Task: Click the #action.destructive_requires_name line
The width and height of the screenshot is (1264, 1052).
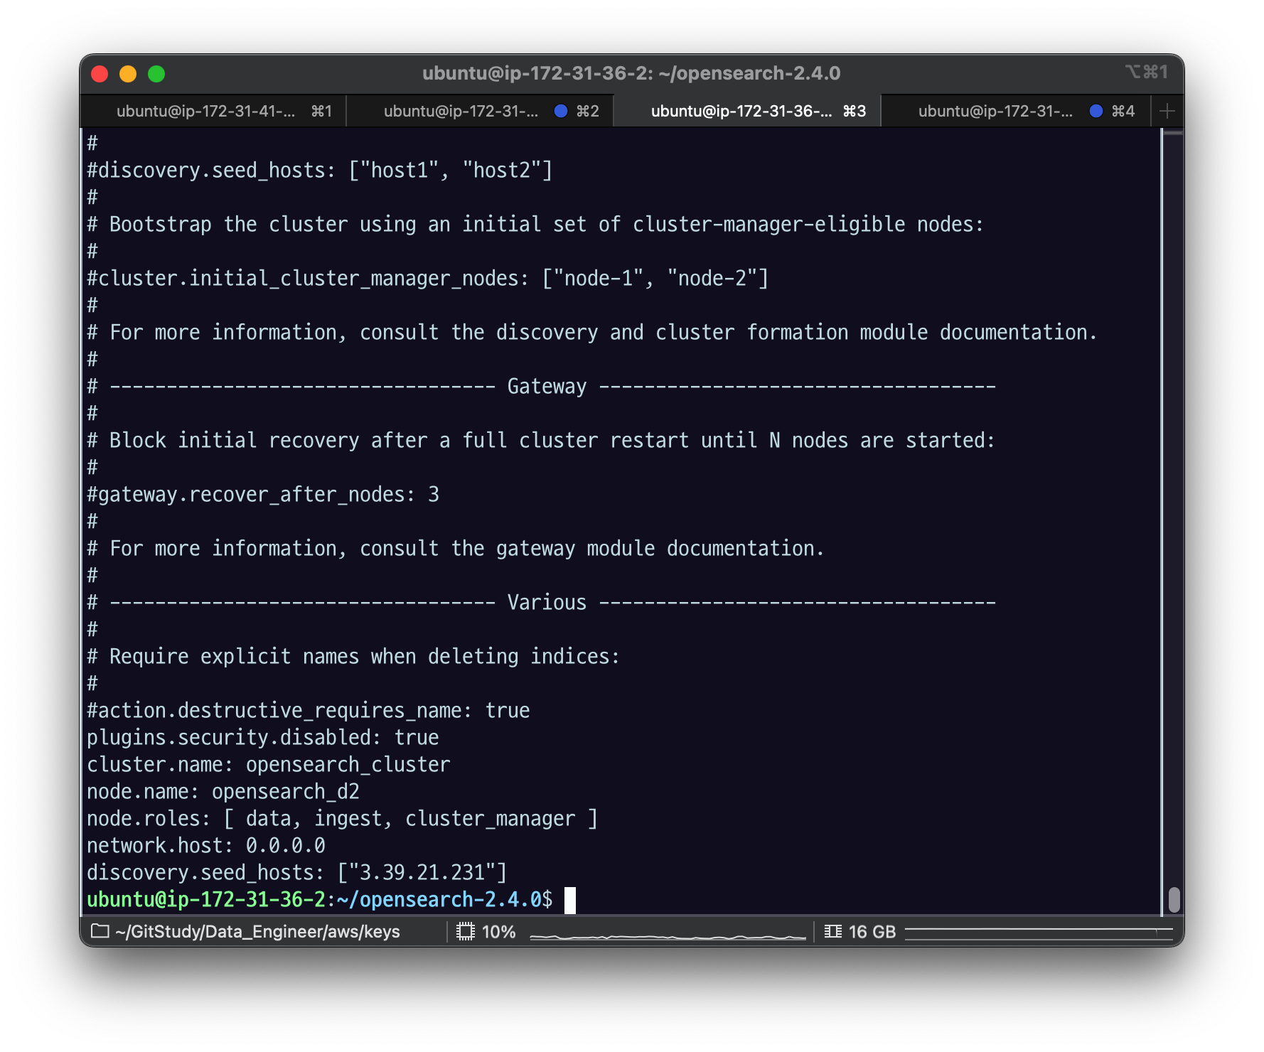Action: point(309,710)
